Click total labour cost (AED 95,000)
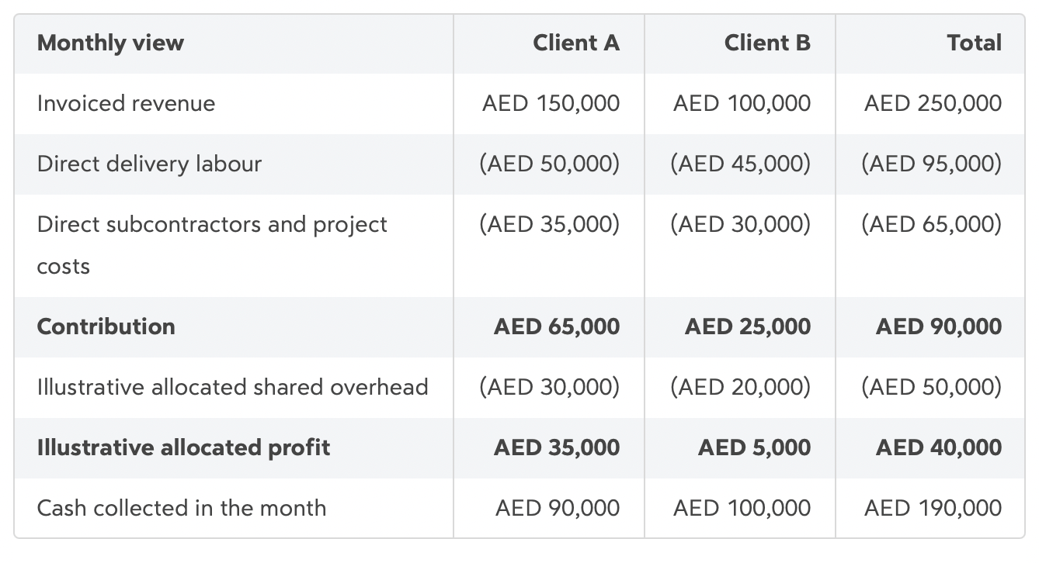1039x563 pixels. 932,164
